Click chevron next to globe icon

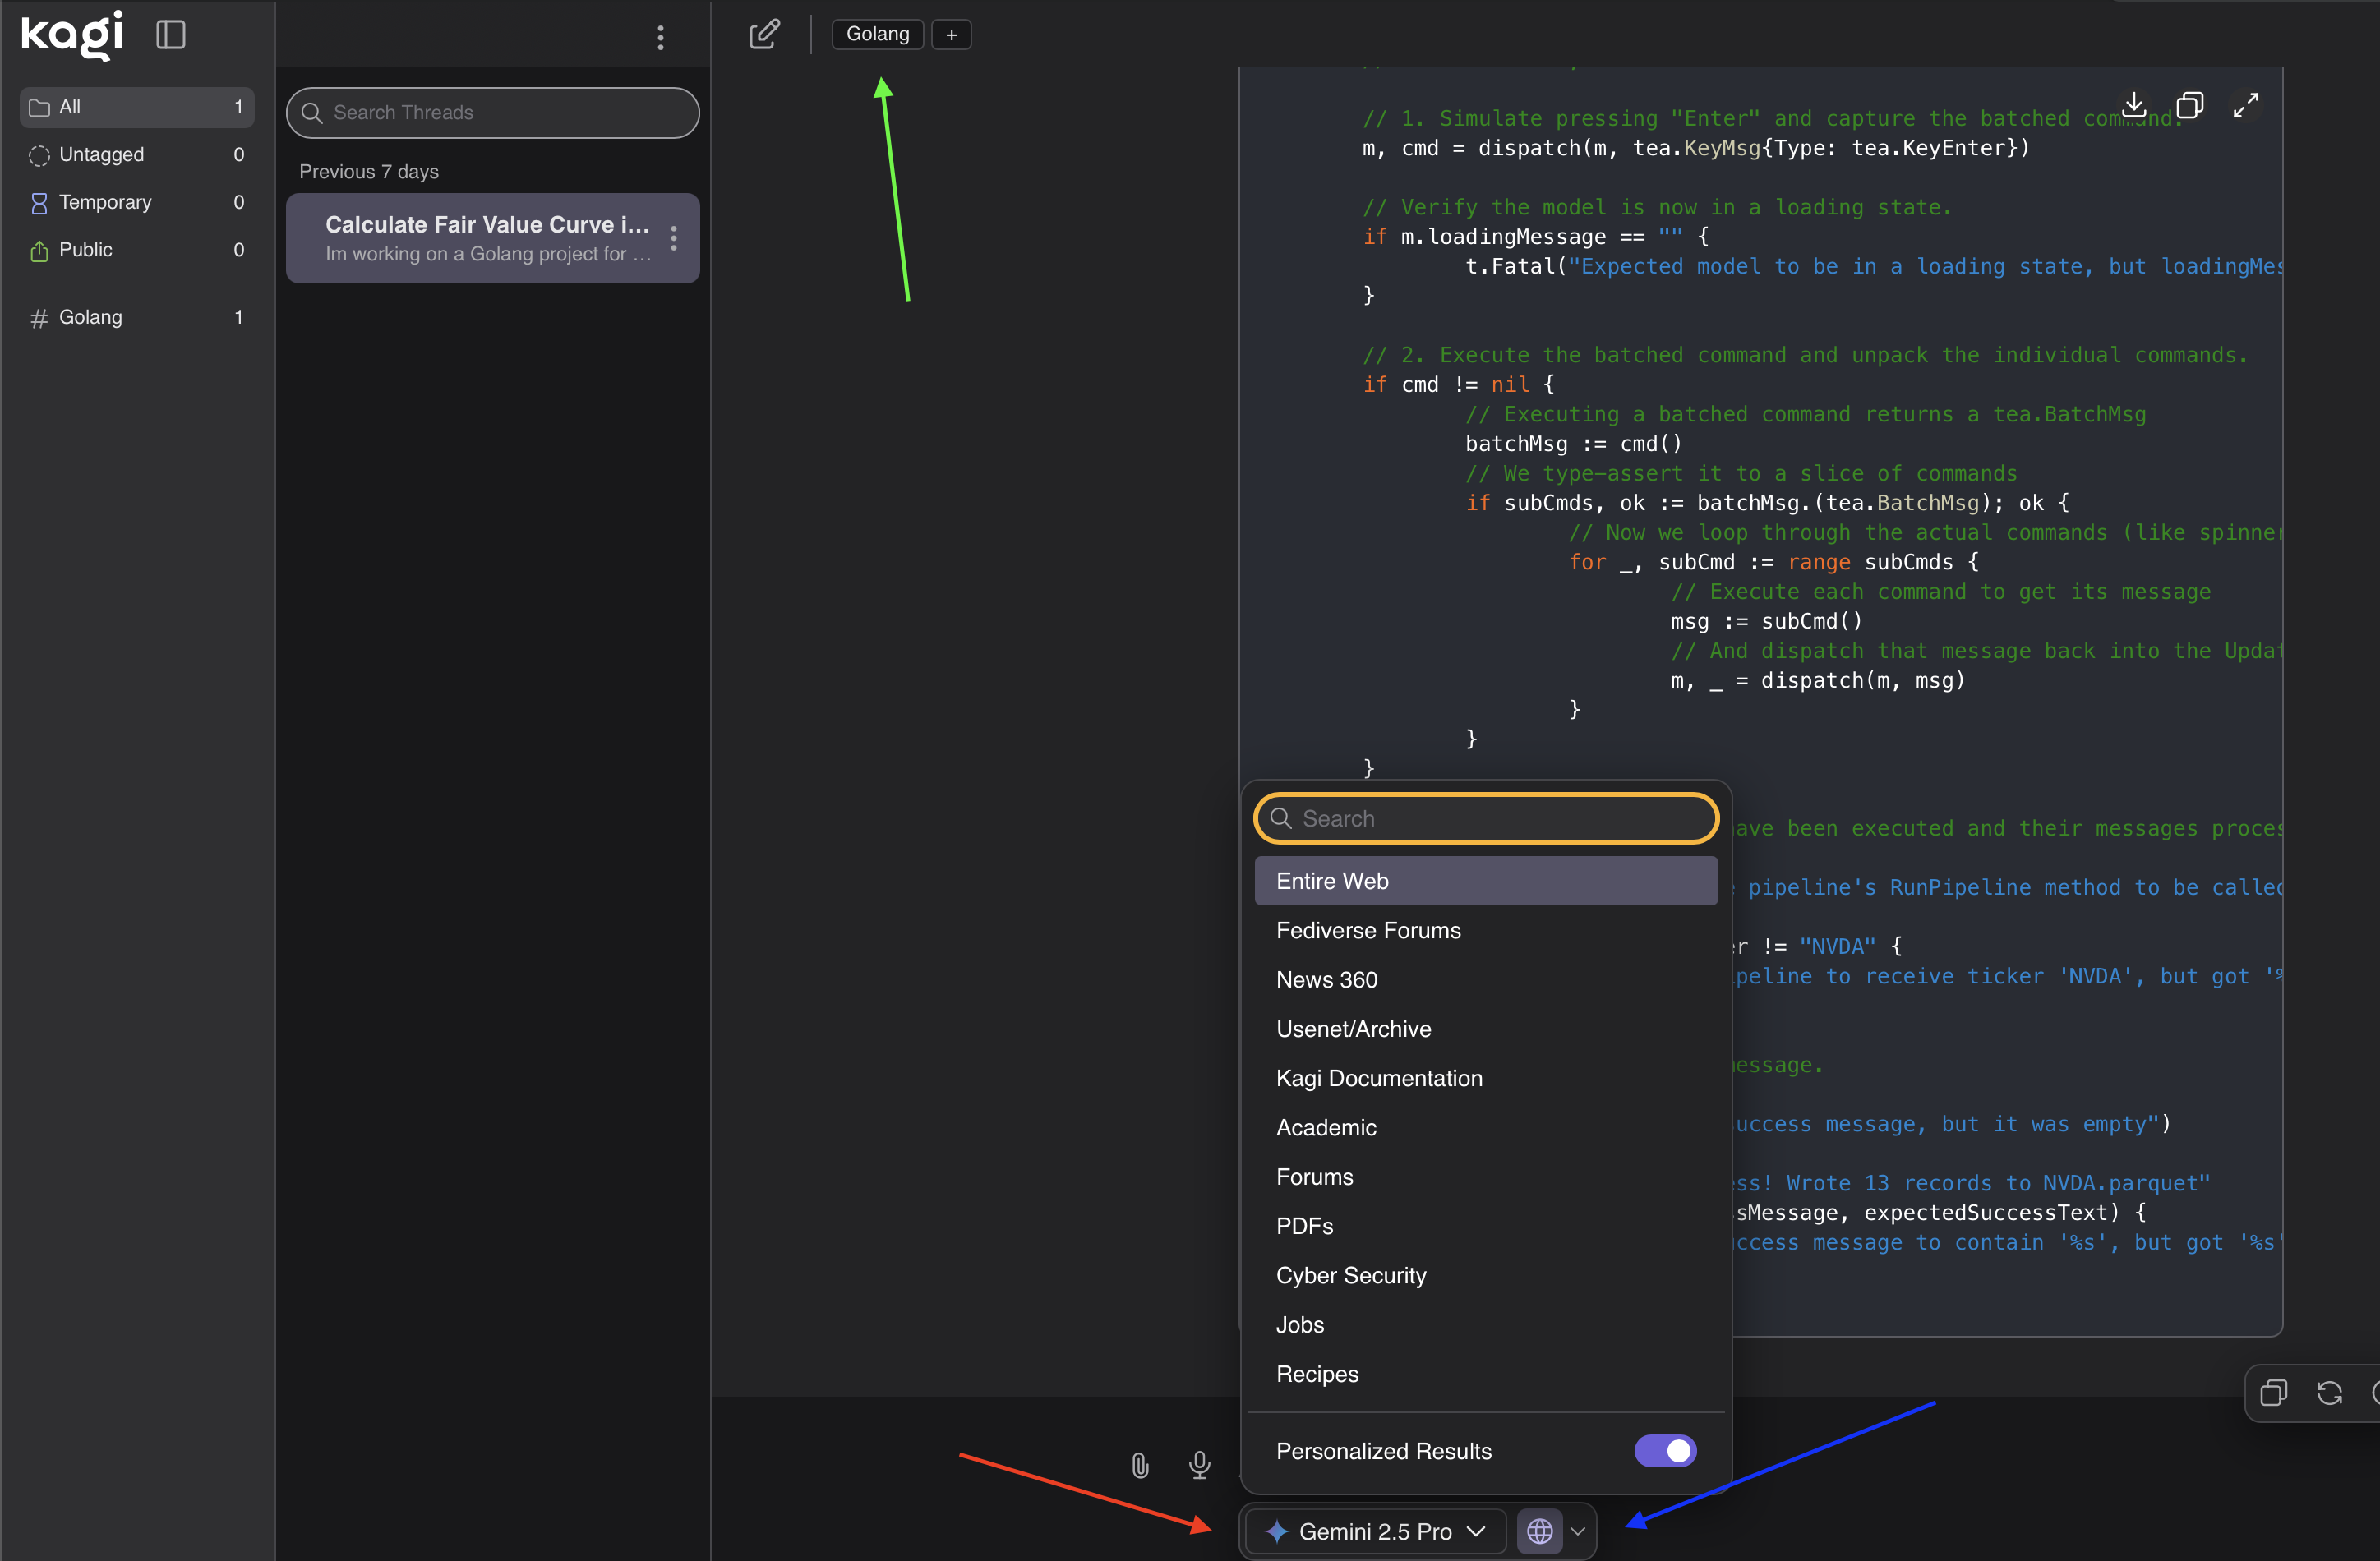tap(1578, 1531)
